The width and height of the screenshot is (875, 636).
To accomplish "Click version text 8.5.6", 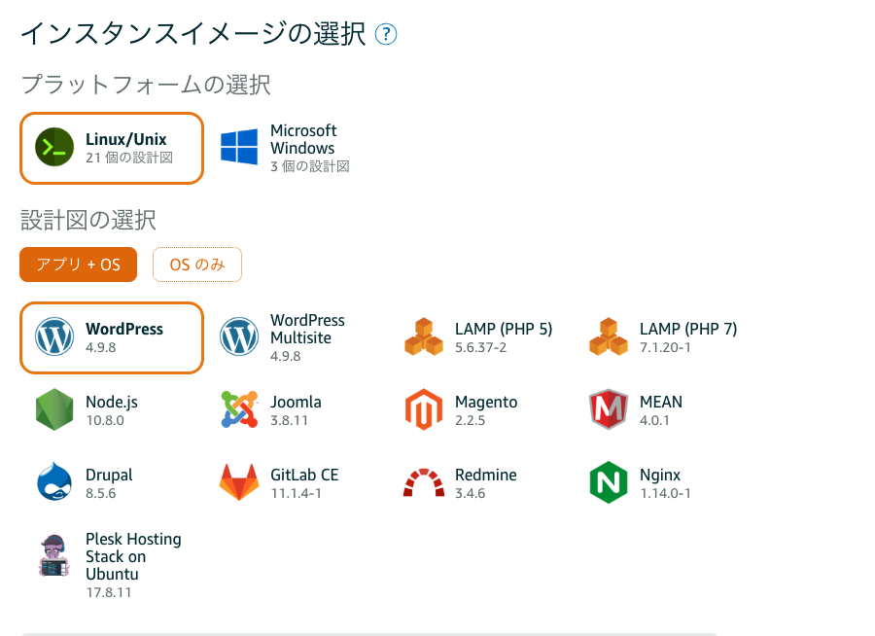I will pyautogui.click(x=100, y=494).
